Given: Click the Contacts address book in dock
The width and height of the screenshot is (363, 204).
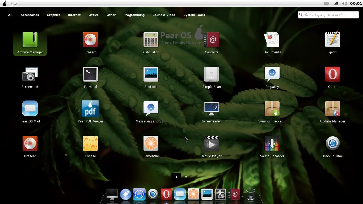Looking at the screenshot, I should click(x=234, y=194).
